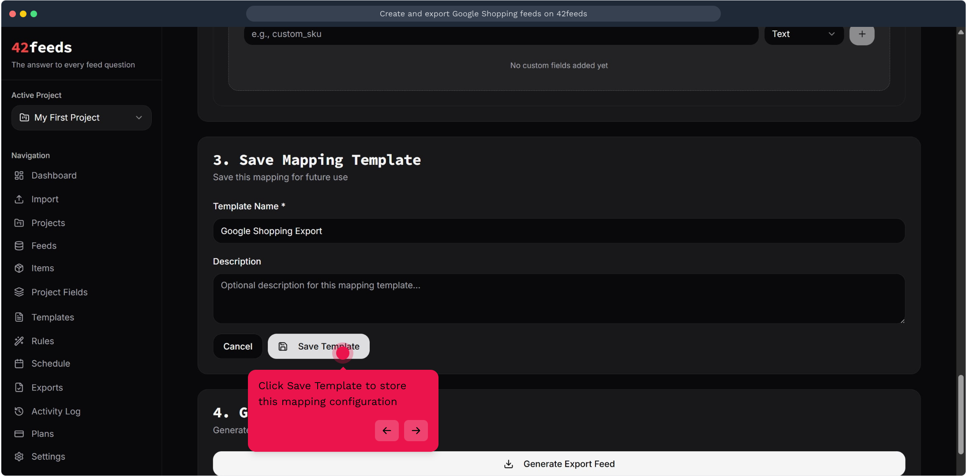Viewport: 967px width, 476px height.
Task: Advance tour with the right arrow
Action: 416,431
